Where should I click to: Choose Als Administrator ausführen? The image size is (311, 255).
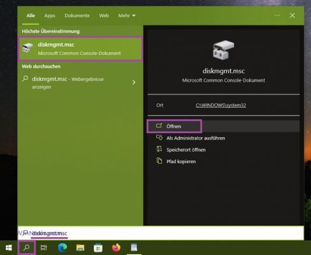(x=196, y=138)
